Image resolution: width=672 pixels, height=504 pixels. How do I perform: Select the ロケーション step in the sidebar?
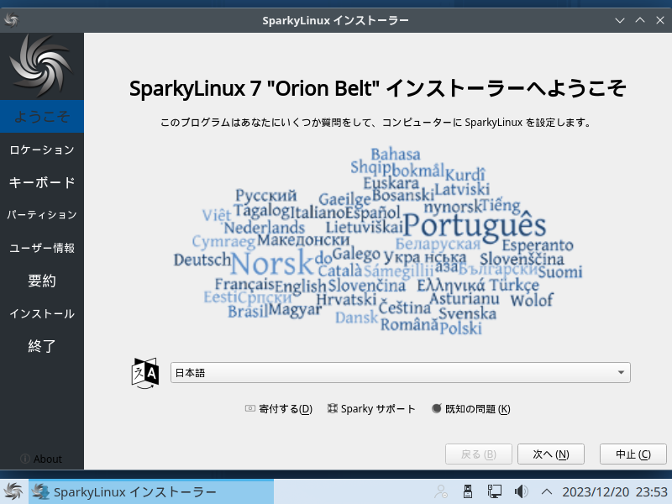point(41,150)
